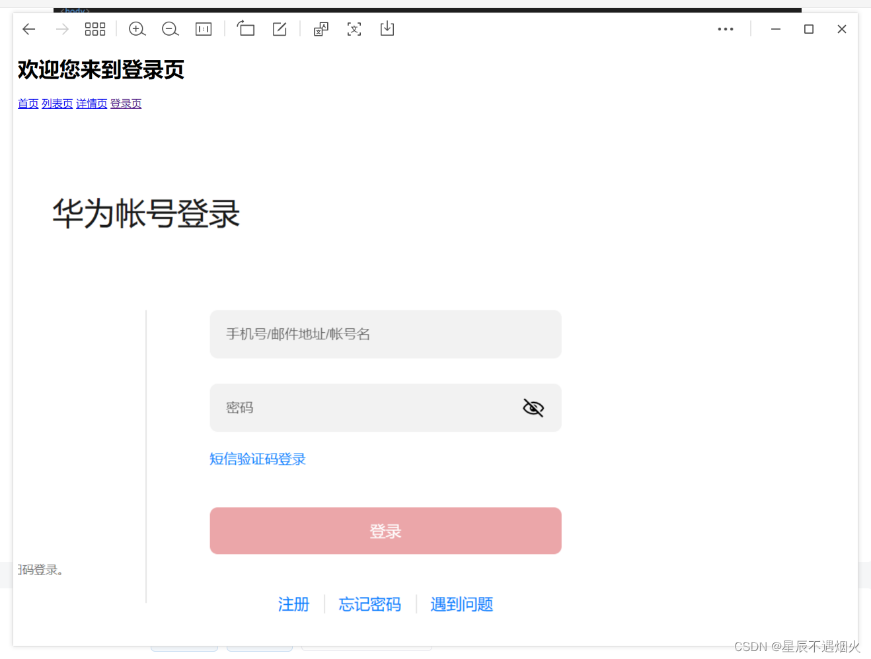Screen dimensions: 871x659
Task: Minimize the image viewer window
Action: coord(776,29)
